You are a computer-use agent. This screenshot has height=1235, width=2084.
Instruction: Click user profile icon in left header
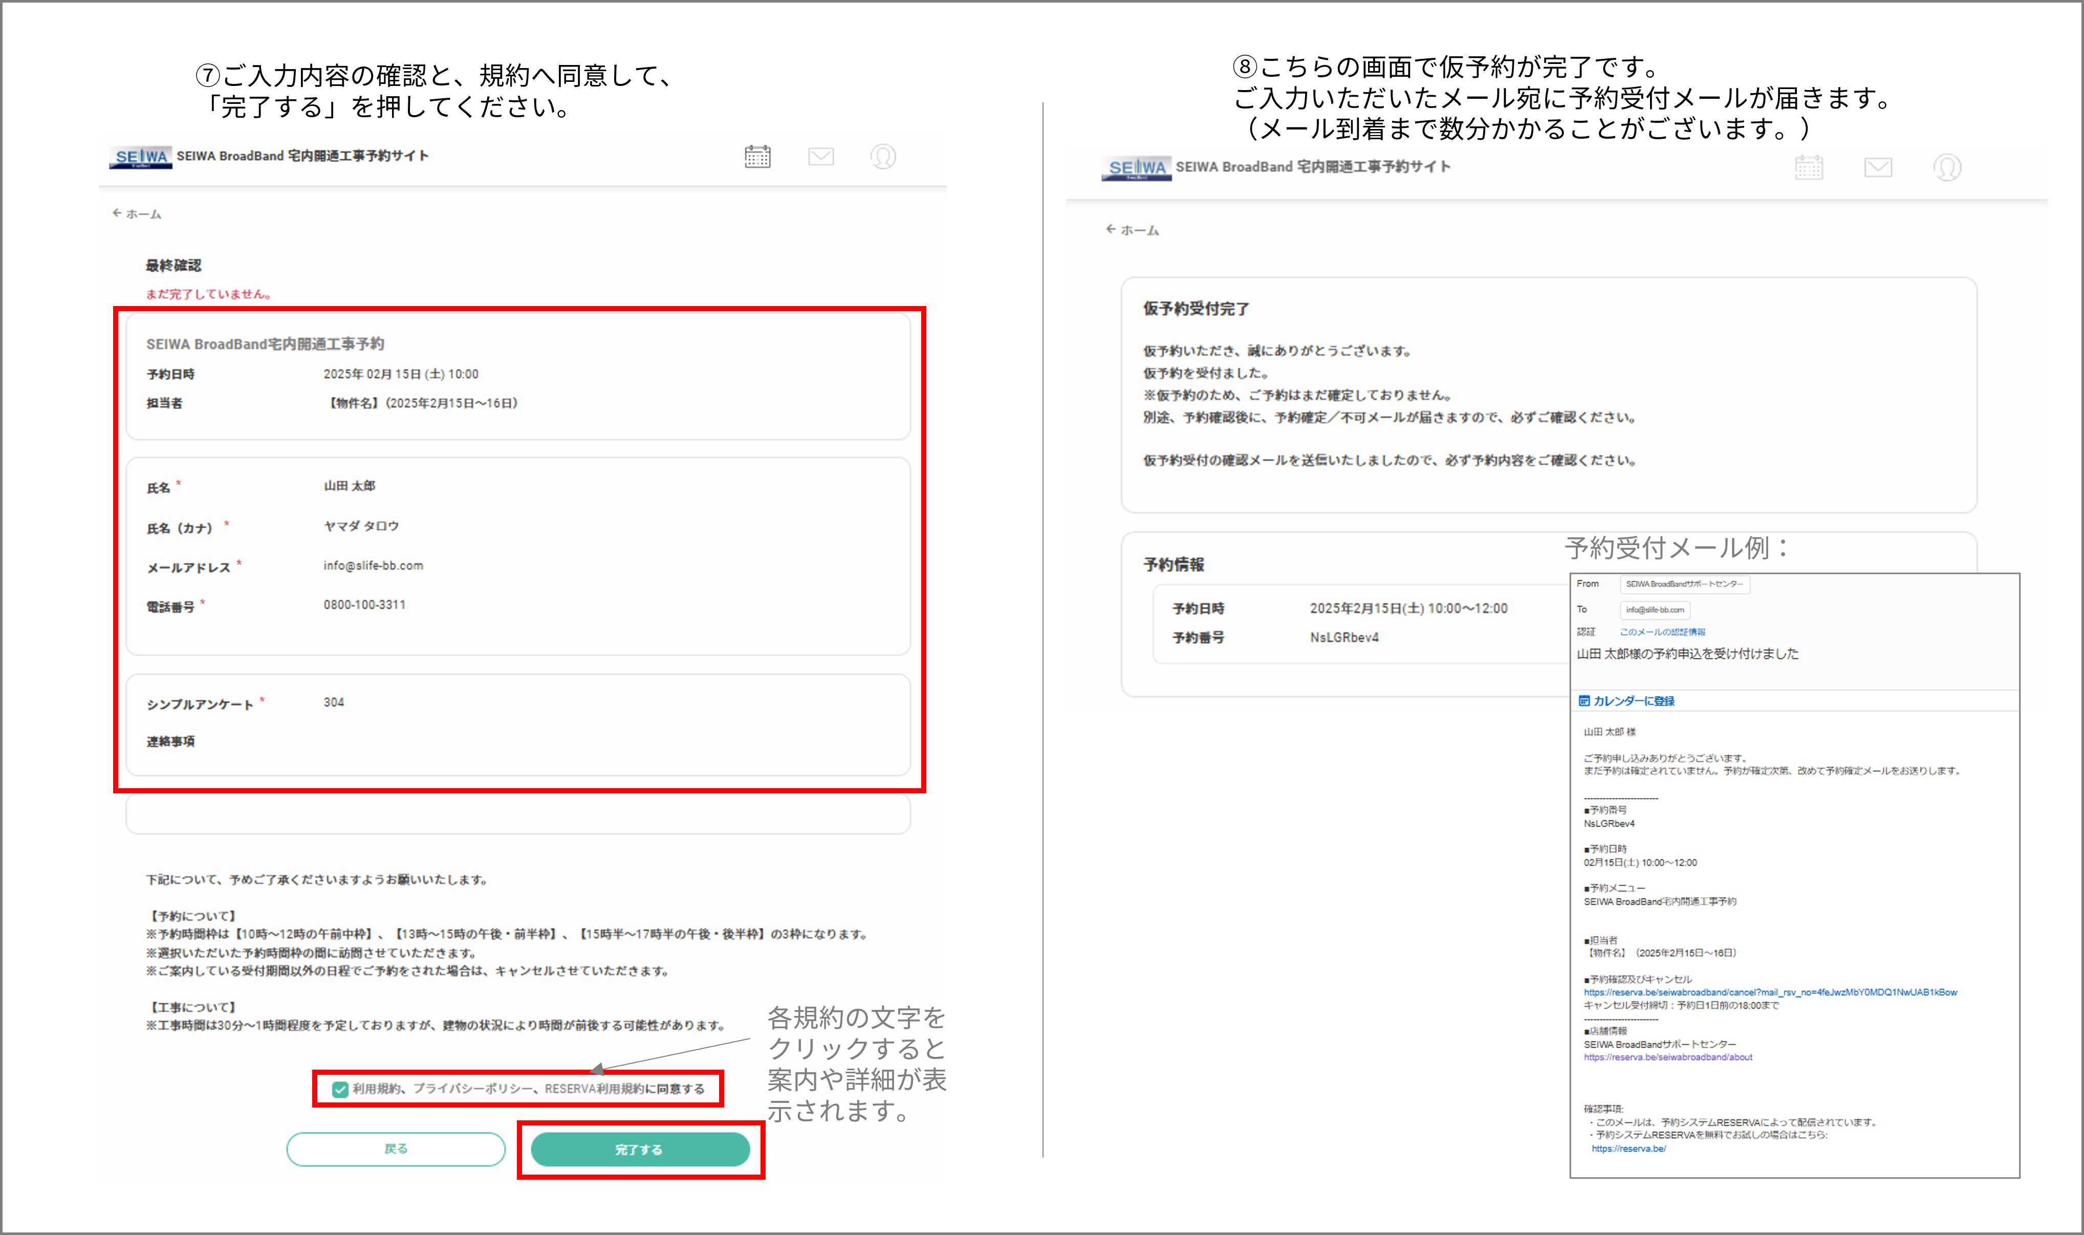[883, 157]
